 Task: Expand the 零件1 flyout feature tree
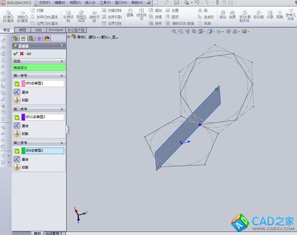coord(69,37)
